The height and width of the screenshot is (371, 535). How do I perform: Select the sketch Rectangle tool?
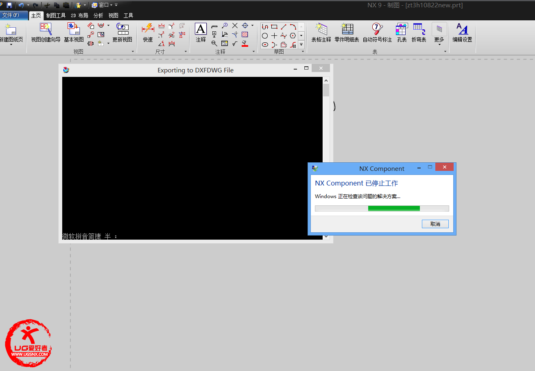point(274,27)
